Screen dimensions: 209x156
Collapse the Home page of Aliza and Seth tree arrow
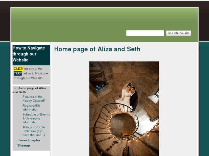click(15, 88)
